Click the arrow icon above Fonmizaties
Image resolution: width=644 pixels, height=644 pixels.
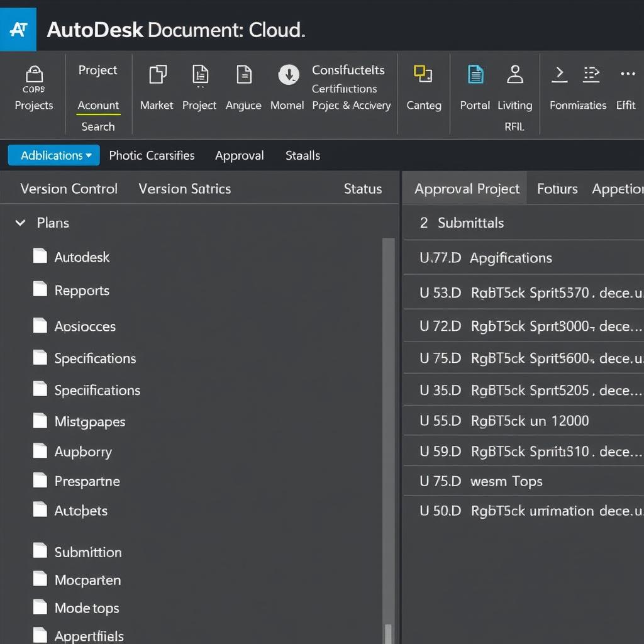pos(559,74)
